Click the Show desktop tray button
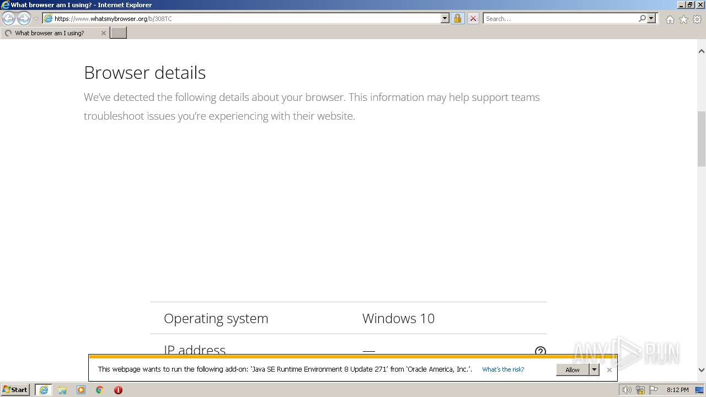Screen dimensions: 706x397 (700, 390)
